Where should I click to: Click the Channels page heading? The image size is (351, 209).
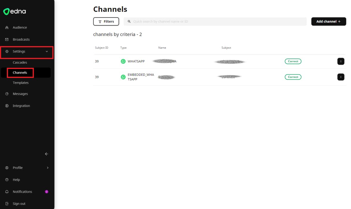(x=110, y=9)
